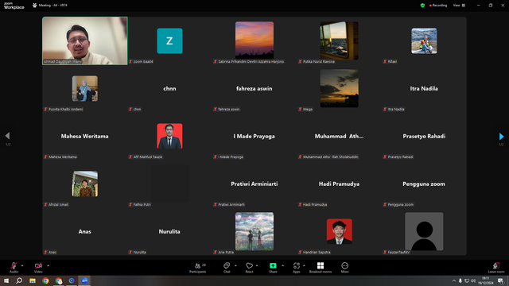Click the Hadi Pramudya name tile
This screenshot has height=286, width=509.
[340, 184]
